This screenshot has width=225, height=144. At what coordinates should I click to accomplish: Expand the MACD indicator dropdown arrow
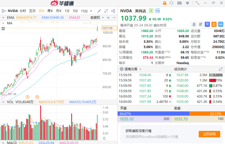(3, 143)
